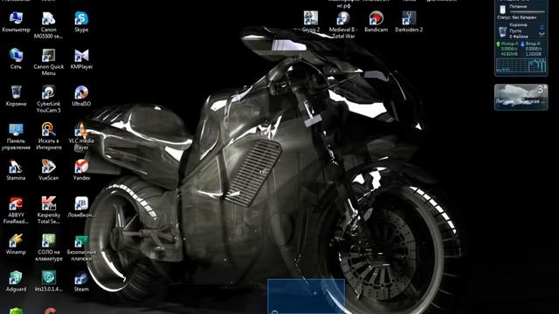Select the Bandicam shortcut
Image resolution: width=559 pixels, height=314 pixels.
click(376, 22)
